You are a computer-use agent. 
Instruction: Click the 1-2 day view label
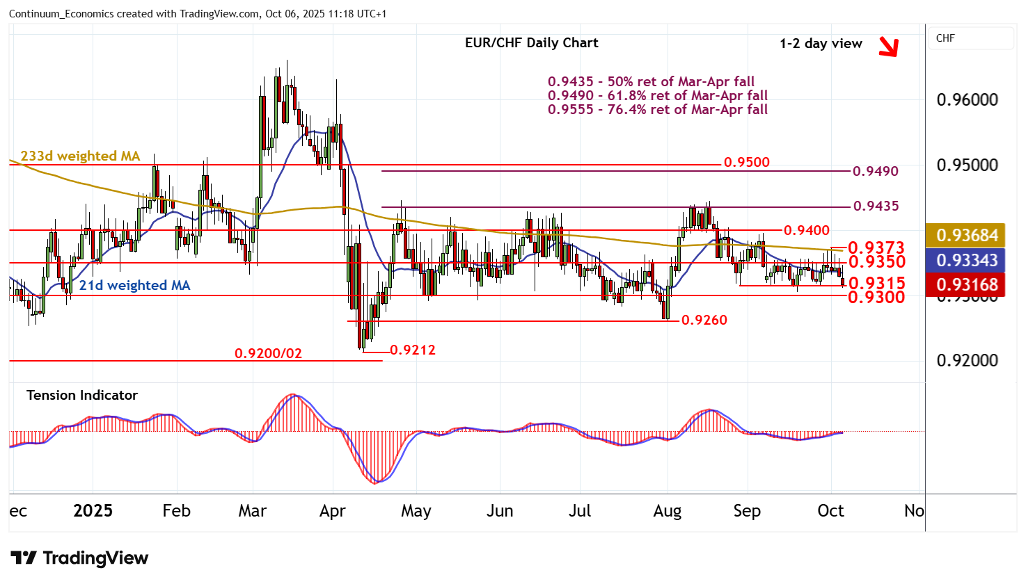(821, 44)
